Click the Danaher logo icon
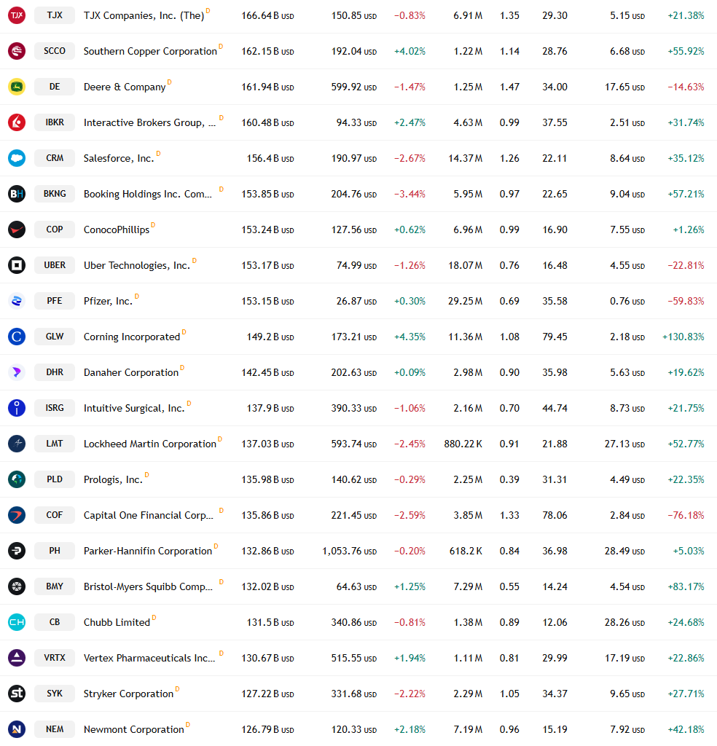717x746 pixels. click(x=17, y=372)
